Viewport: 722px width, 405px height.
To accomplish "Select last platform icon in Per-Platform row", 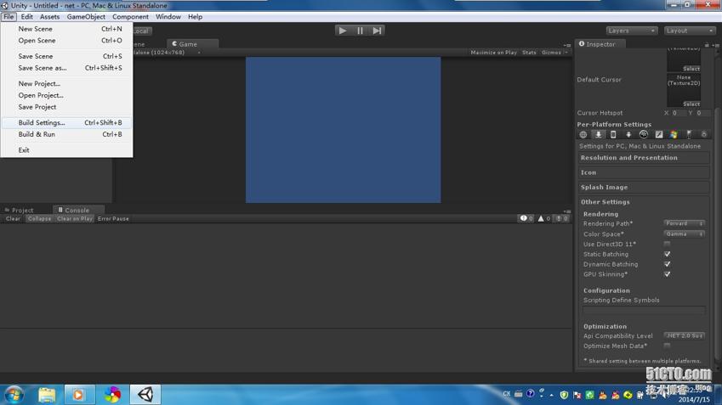I will (x=703, y=135).
